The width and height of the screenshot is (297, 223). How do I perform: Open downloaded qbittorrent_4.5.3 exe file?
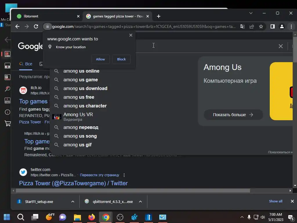click(113, 202)
